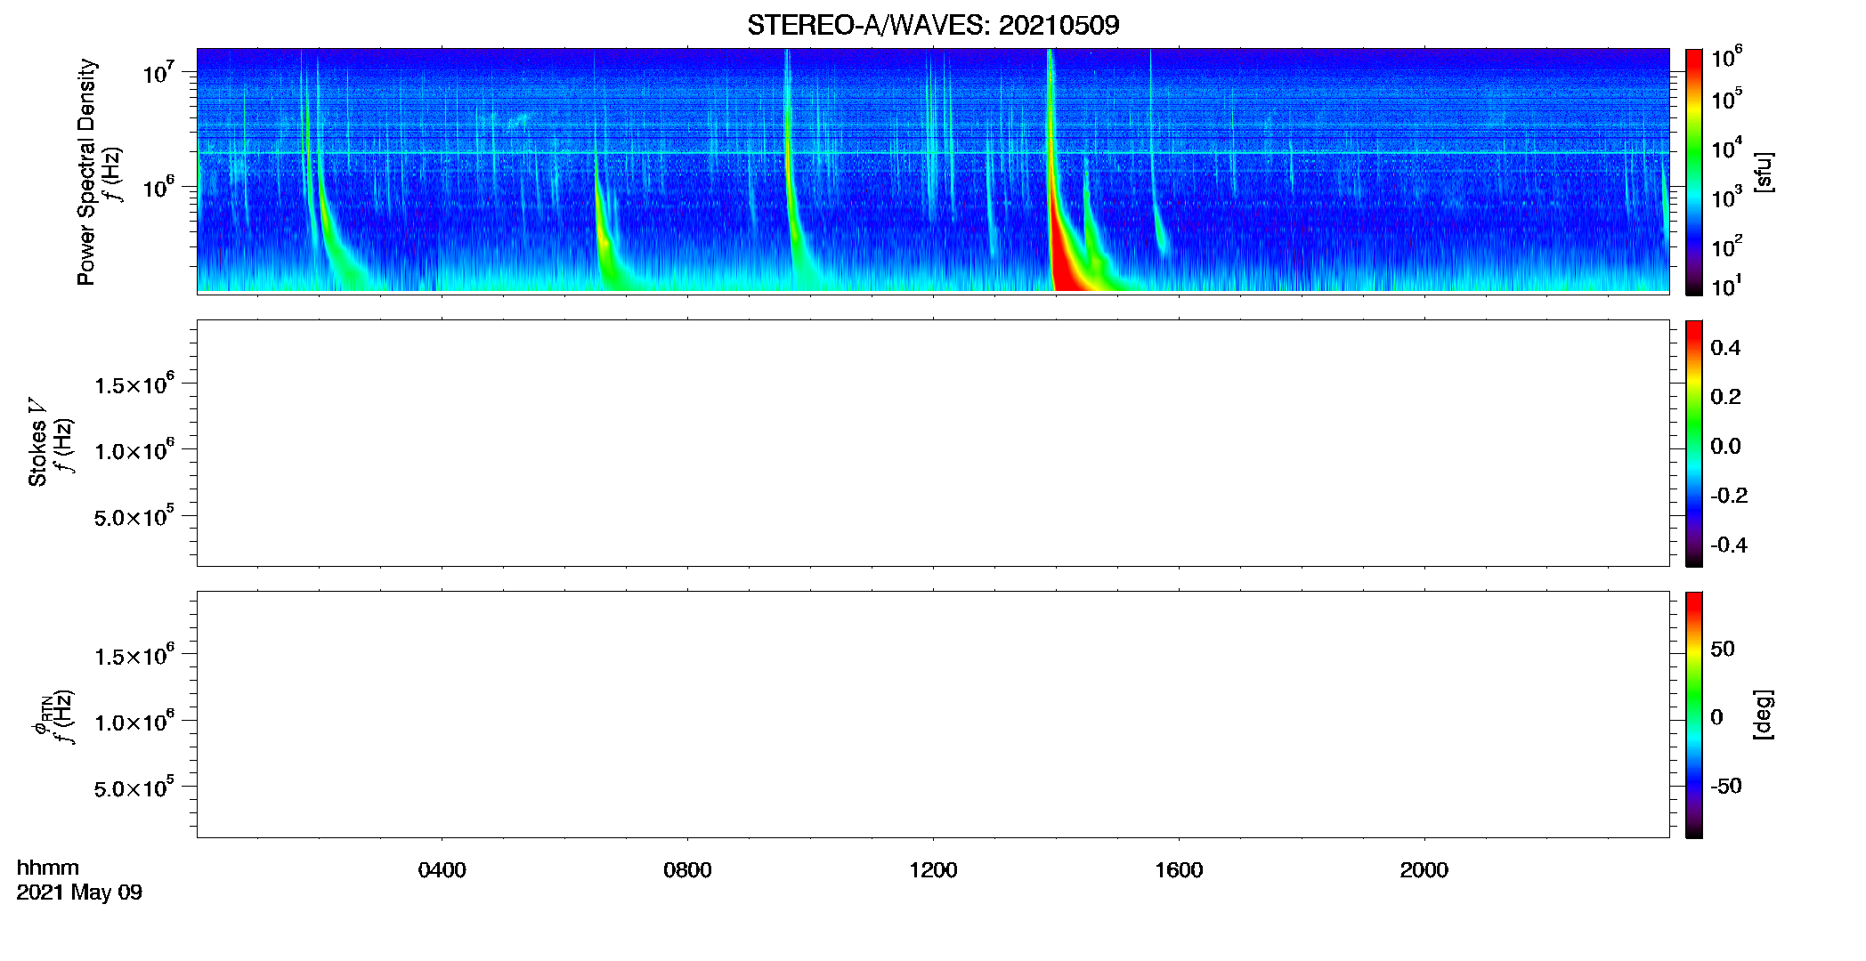1866x961 pixels.
Task: Click the 'Power Spectral Density' axis label
Action: (x=86, y=172)
